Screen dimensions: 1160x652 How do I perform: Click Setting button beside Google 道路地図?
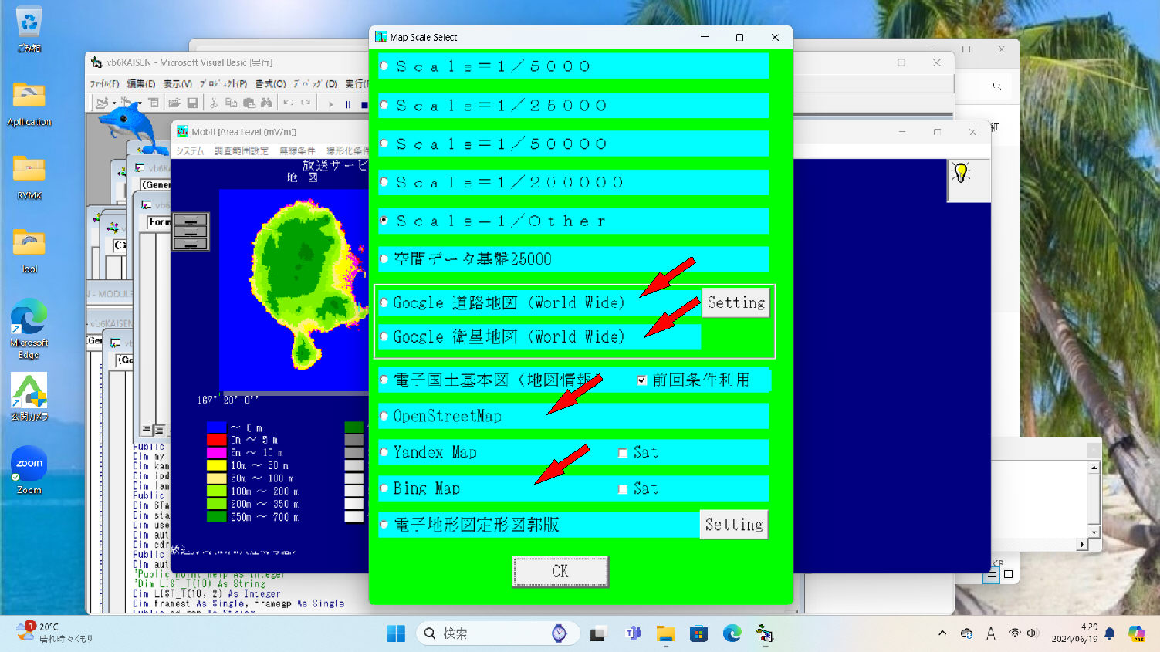click(x=735, y=302)
